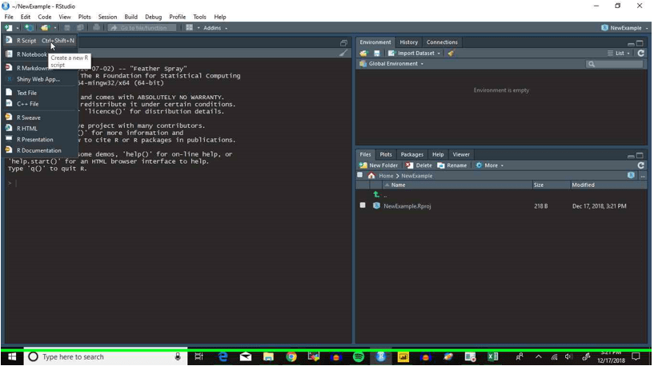654x366 pixels.
Task: Open Microsoft Edge from taskbar
Action: click(223, 357)
